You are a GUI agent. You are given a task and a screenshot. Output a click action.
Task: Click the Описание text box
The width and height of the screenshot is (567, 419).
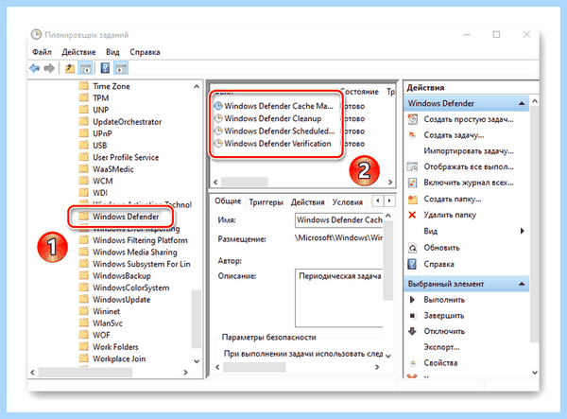click(339, 298)
